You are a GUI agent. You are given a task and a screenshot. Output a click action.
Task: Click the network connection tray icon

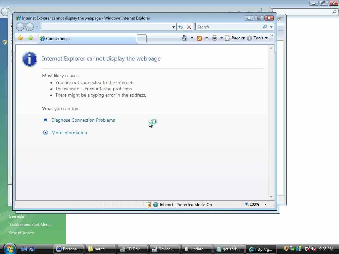[x=307, y=249]
